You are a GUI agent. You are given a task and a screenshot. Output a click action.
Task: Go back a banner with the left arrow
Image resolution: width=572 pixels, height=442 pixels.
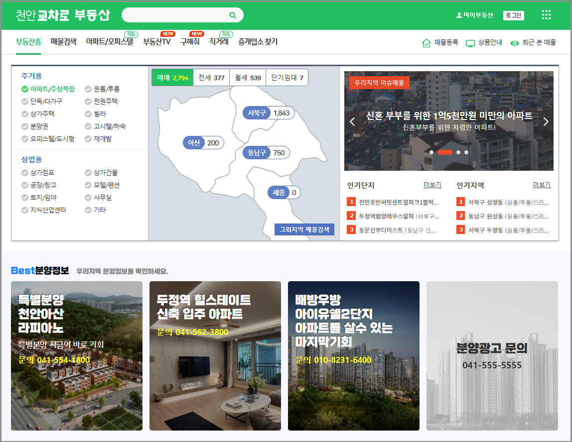tap(352, 121)
